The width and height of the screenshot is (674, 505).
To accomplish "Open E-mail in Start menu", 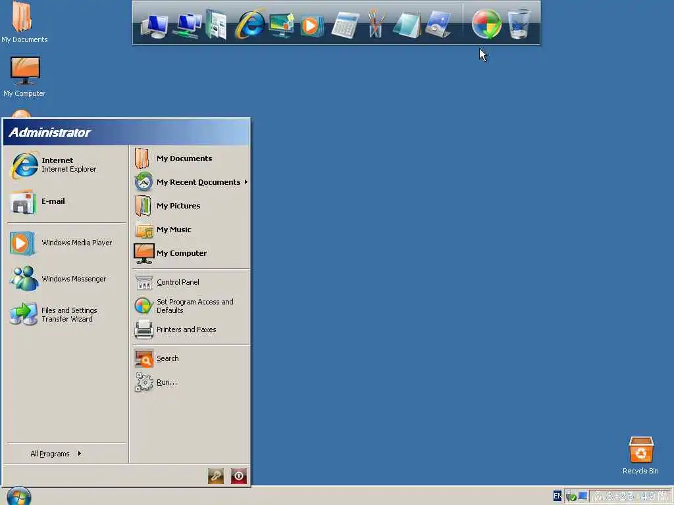I will point(66,202).
